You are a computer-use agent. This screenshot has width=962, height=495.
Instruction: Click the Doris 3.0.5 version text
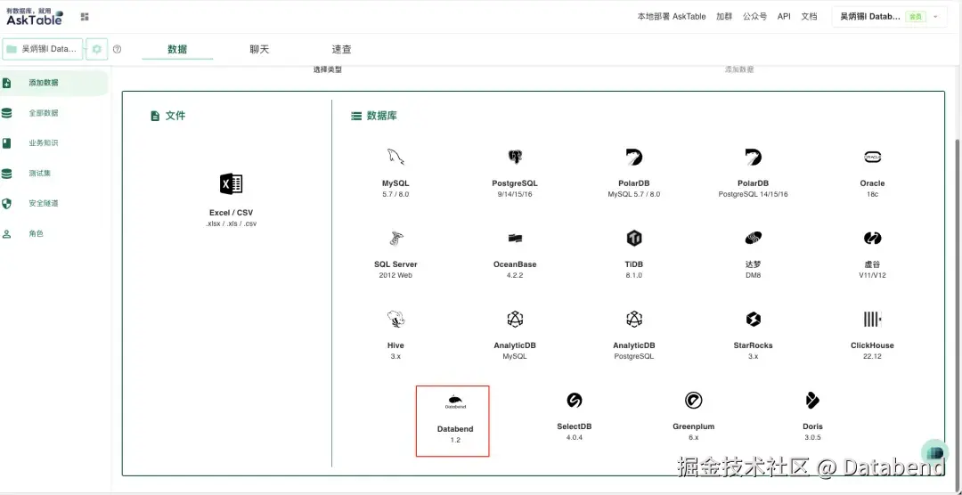point(812,437)
